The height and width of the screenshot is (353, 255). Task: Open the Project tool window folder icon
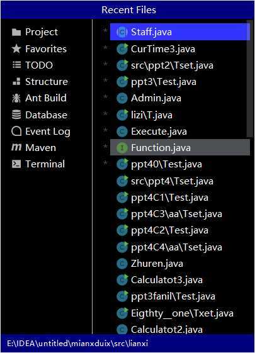click(16, 32)
